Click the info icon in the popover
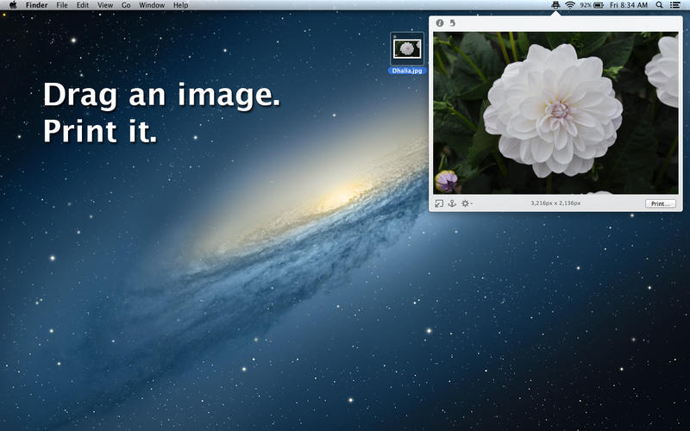The height and width of the screenshot is (431, 690). 439,23
